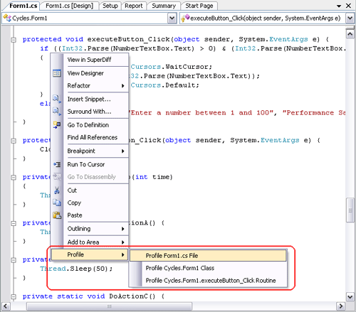
Task: Collapse the second protected Click method outline
Action: pyautogui.click(x=14, y=141)
